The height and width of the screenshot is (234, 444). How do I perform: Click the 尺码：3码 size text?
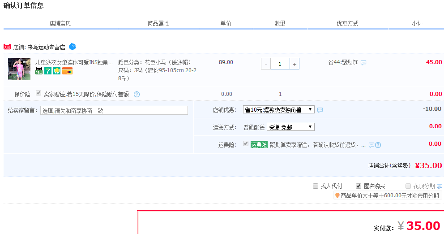[x=157, y=74]
